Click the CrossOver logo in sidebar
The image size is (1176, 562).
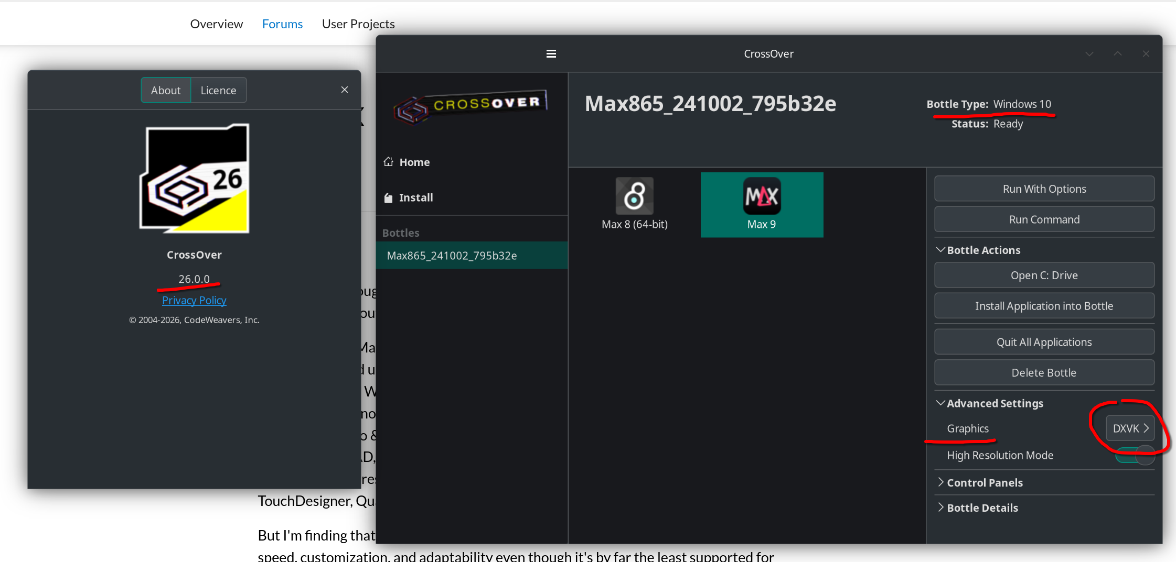coord(470,106)
